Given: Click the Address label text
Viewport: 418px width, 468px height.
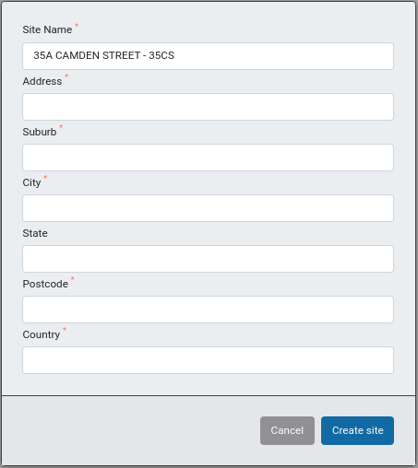Looking at the screenshot, I should [x=42, y=81].
